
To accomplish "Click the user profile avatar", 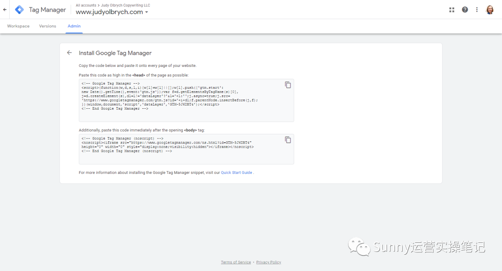I will [490, 10].
